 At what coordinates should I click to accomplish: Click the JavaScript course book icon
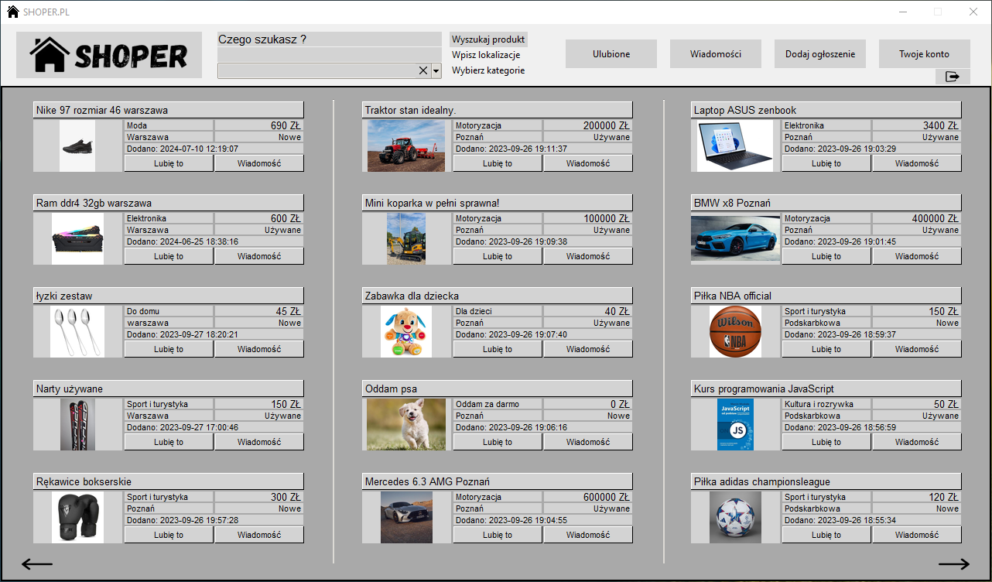click(x=735, y=424)
